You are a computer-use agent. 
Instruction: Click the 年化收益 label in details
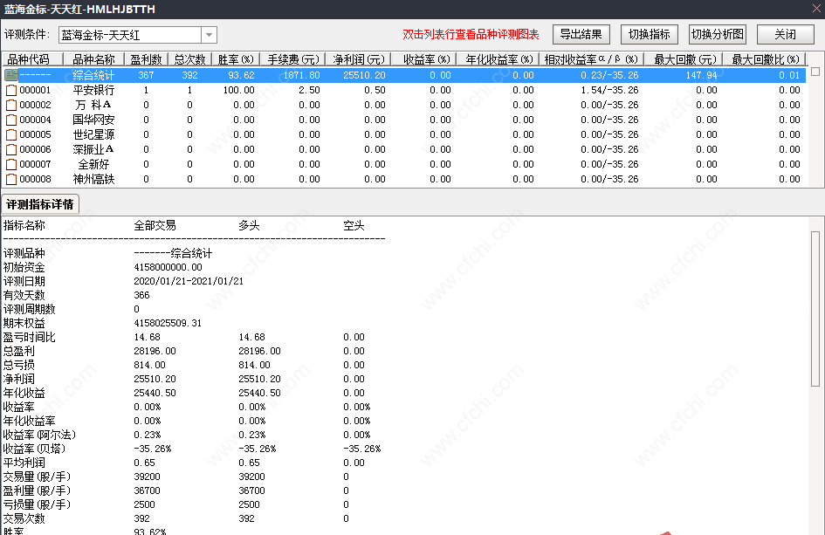24,393
